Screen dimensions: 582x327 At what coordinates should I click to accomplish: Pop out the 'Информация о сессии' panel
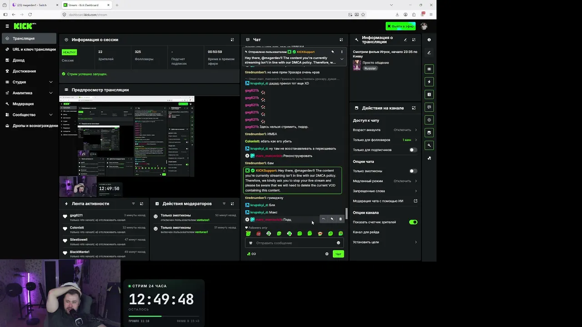[x=232, y=40]
